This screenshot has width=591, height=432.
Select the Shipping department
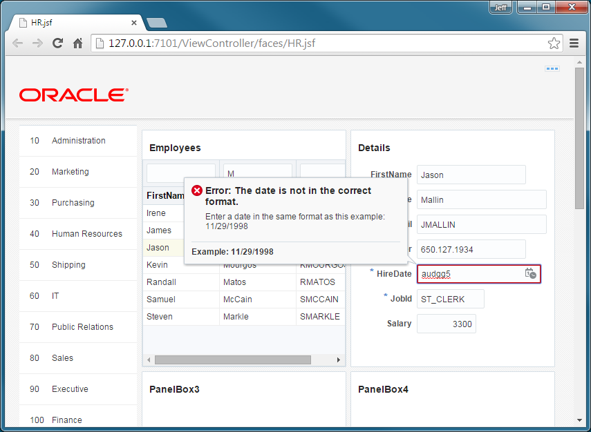78,265
